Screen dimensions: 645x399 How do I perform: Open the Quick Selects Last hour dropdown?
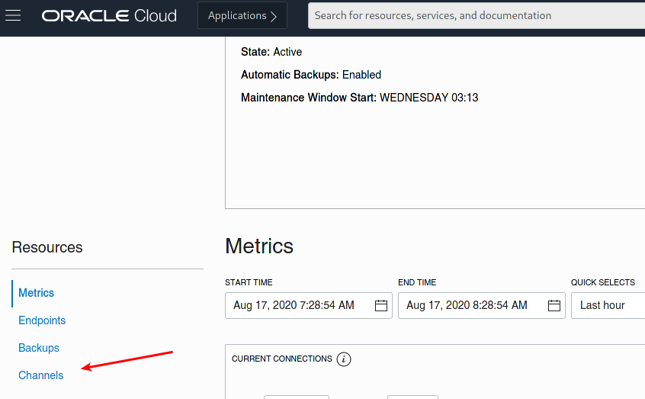click(x=608, y=305)
